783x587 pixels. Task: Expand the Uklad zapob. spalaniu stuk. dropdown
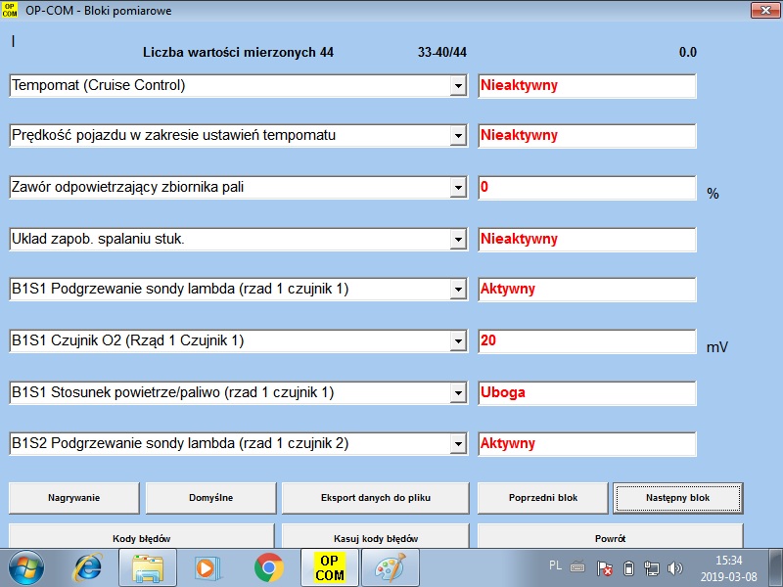[457, 240]
